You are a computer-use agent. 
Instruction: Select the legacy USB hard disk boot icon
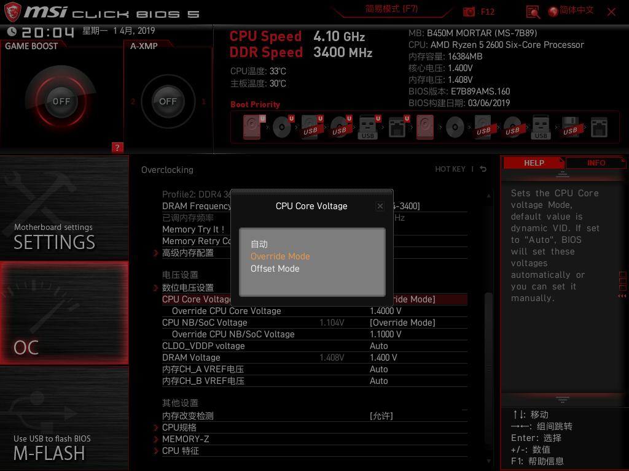pos(484,127)
